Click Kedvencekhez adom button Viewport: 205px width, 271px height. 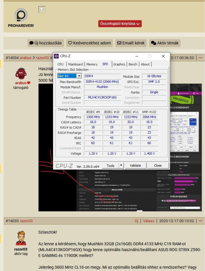coord(89,43)
